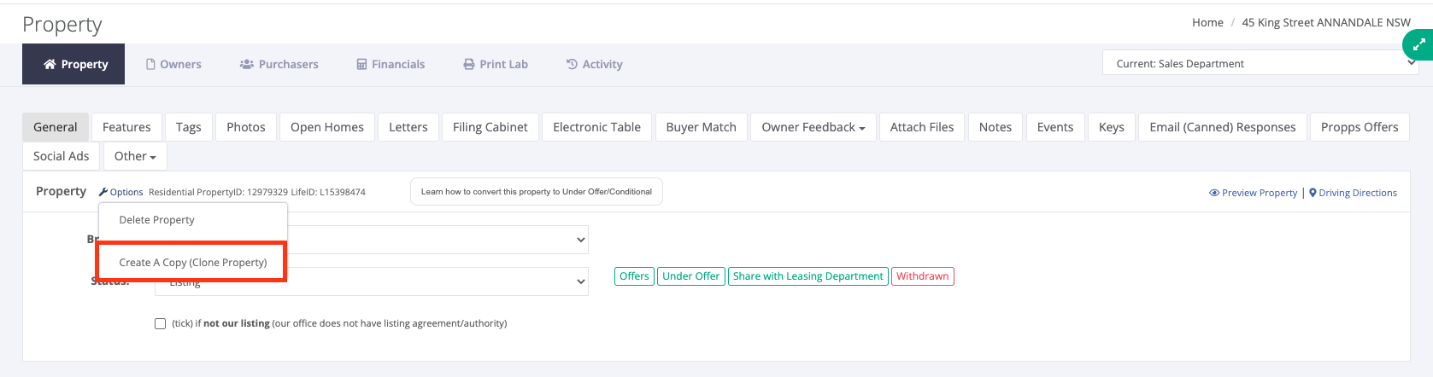Switch to the Purchasers tab
The height and width of the screenshot is (377, 1433).
279,64
